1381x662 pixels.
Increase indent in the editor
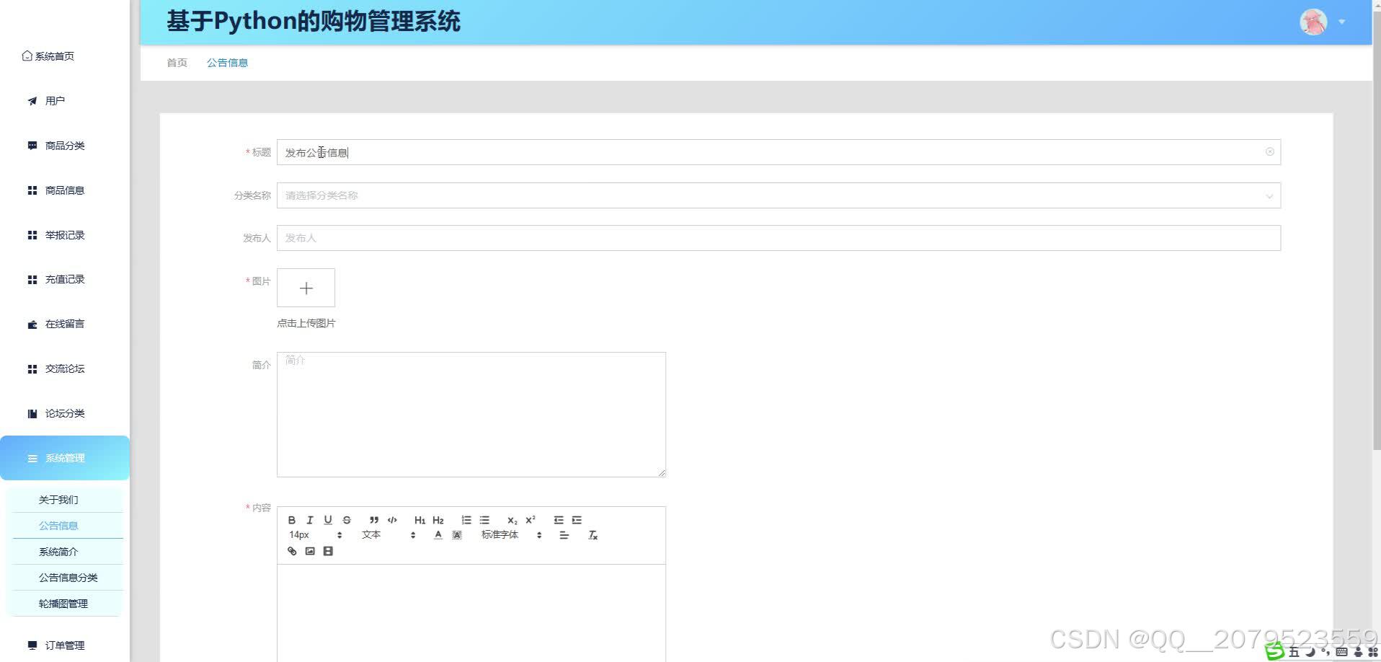pyautogui.click(x=577, y=520)
